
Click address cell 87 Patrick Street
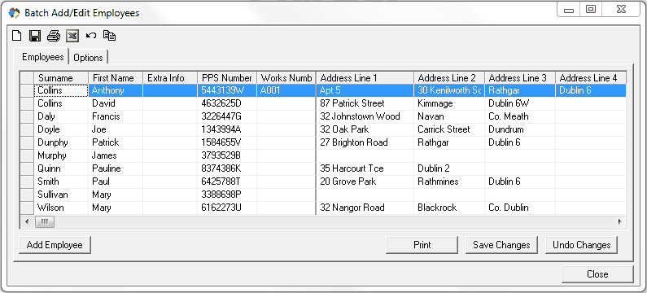coord(365,103)
